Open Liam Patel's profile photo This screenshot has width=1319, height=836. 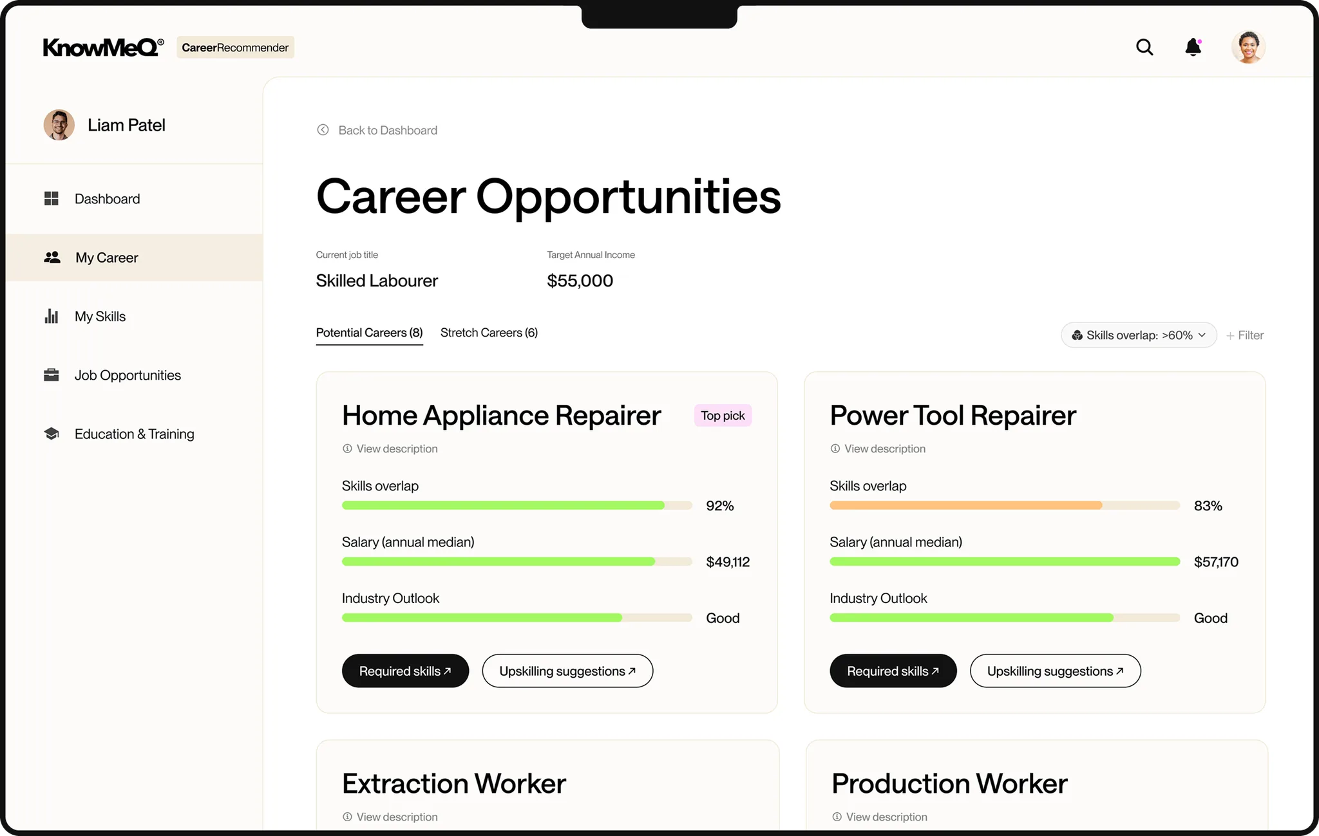59,125
